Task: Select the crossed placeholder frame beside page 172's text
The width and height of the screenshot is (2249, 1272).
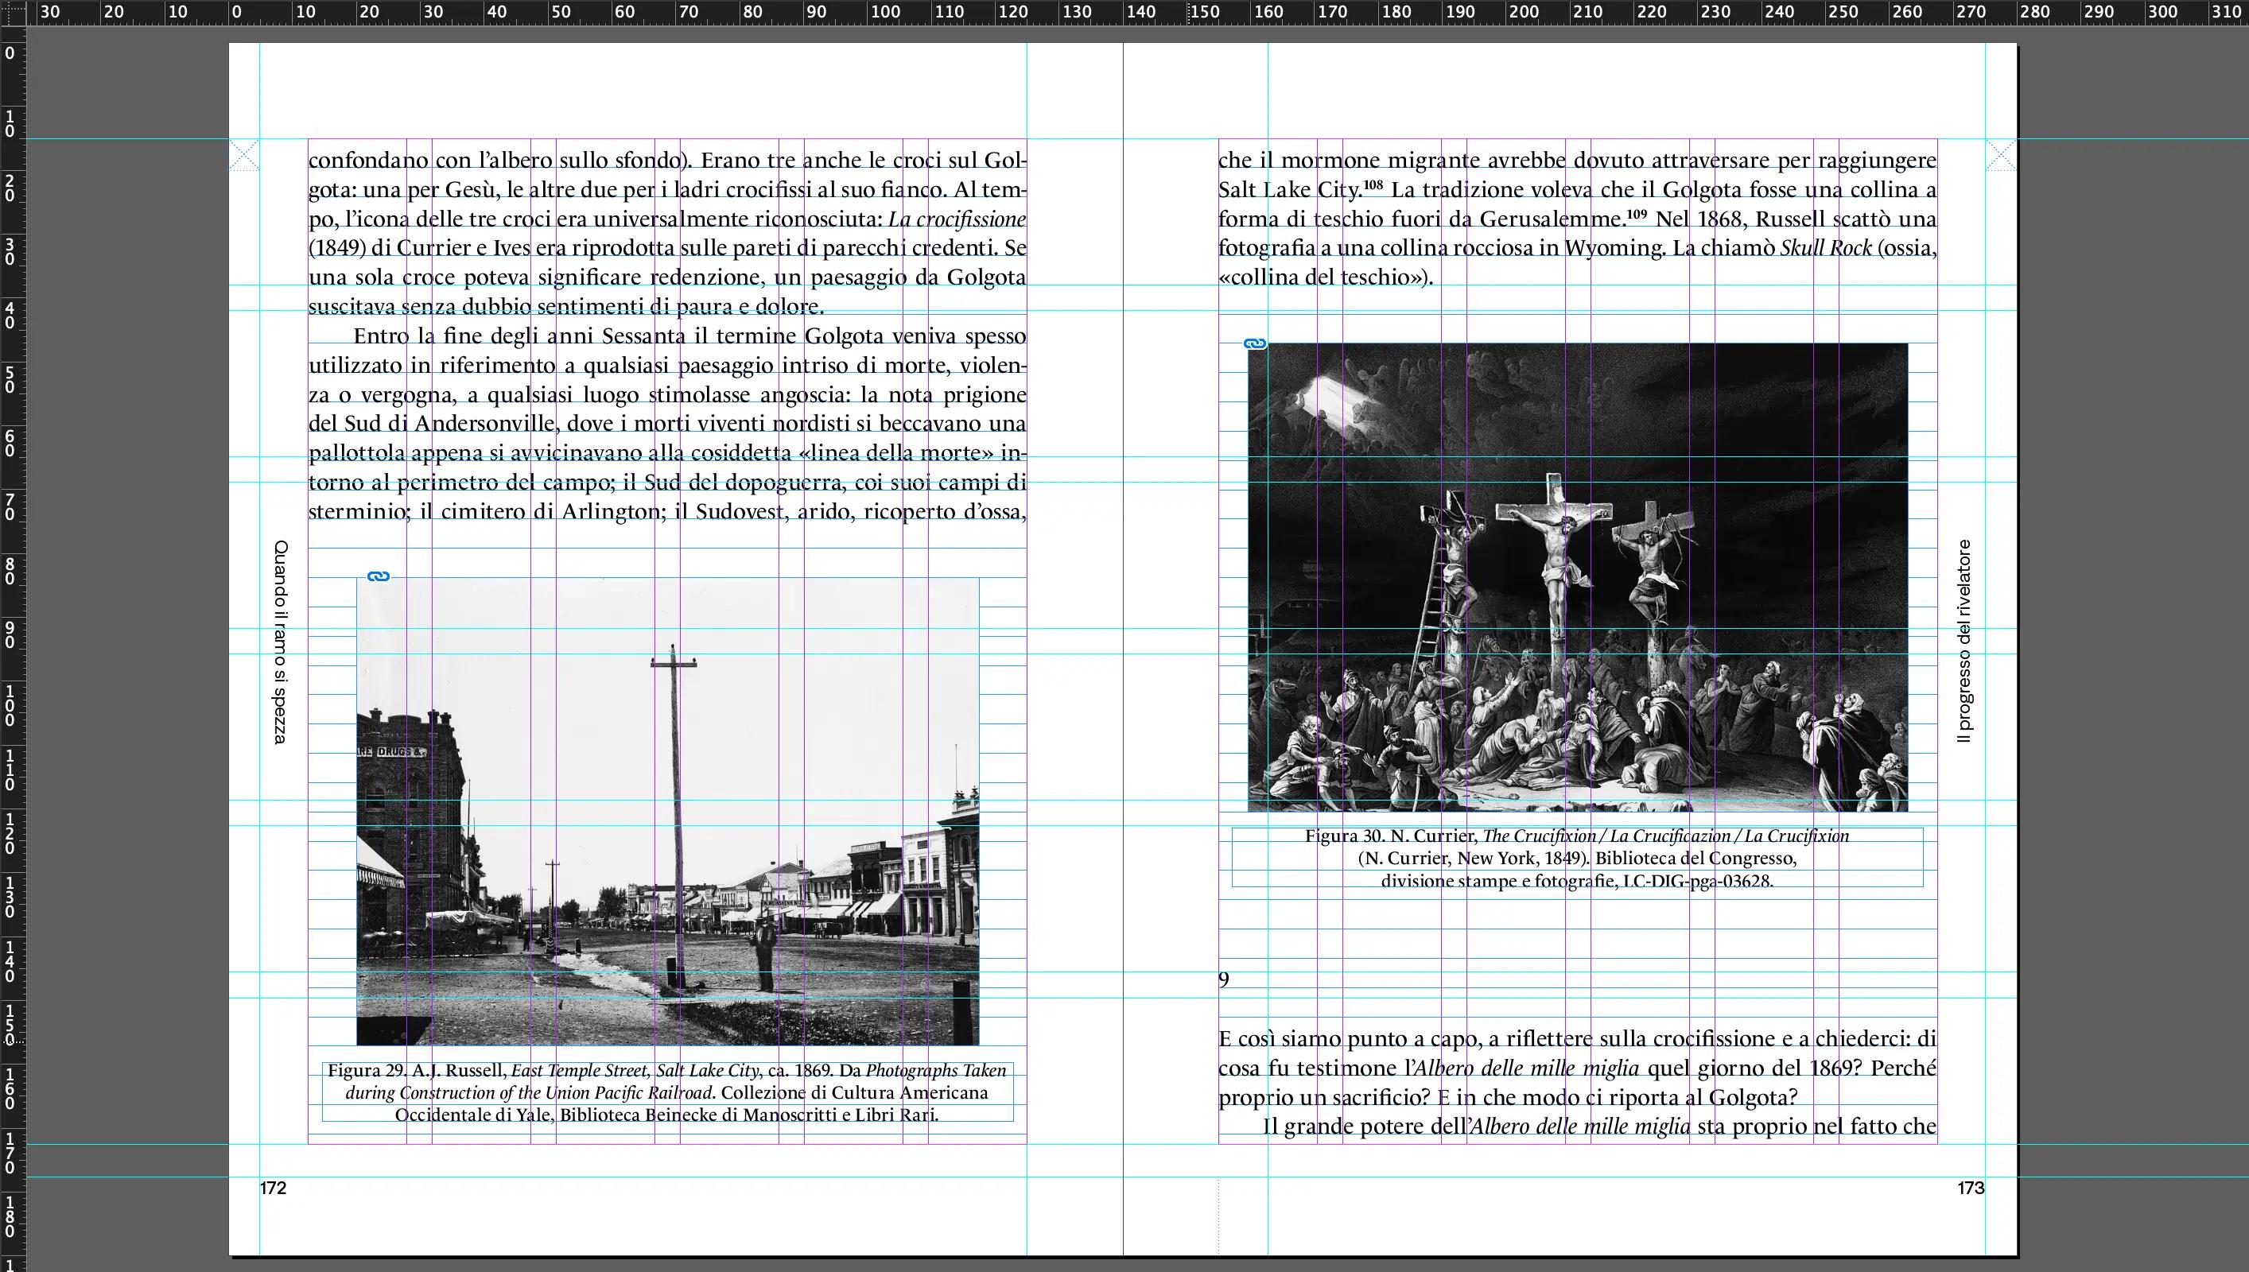Action: (x=244, y=156)
